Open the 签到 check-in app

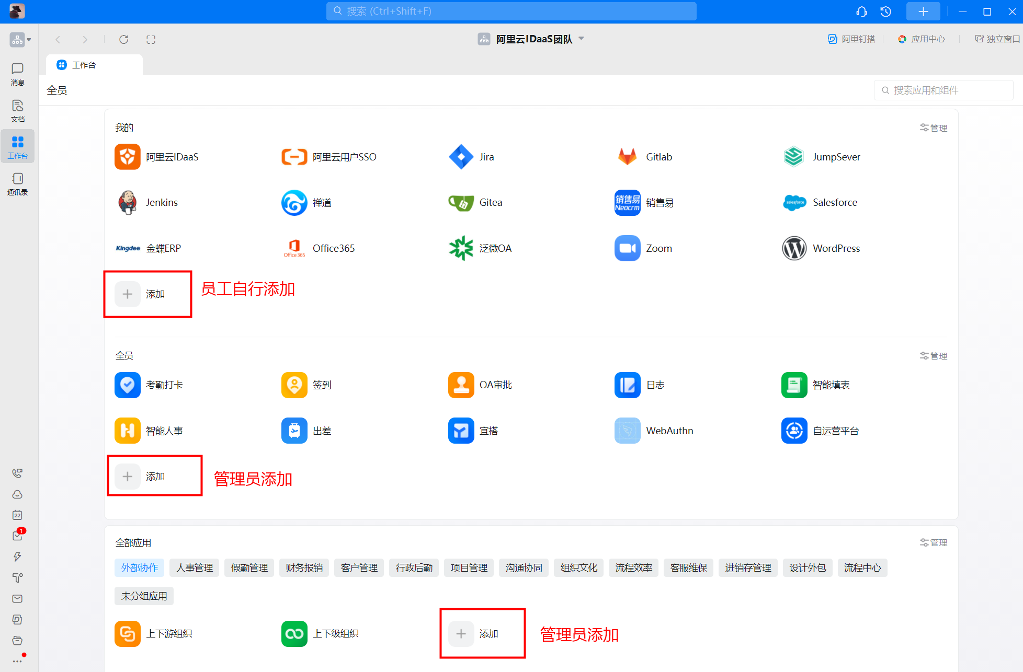click(x=306, y=385)
